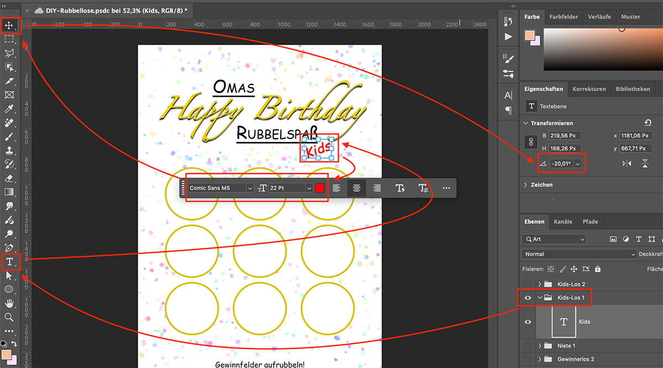Toggle the width-height link constraint

coord(532,142)
